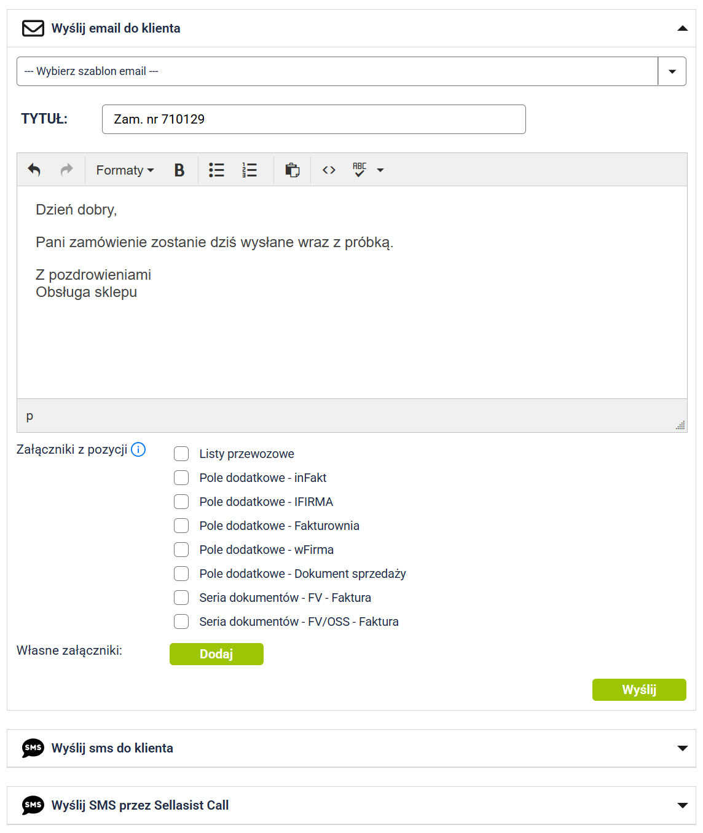The height and width of the screenshot is (833, 703).
Task: Toggle bold text formatting
Action: coord(179,170)
